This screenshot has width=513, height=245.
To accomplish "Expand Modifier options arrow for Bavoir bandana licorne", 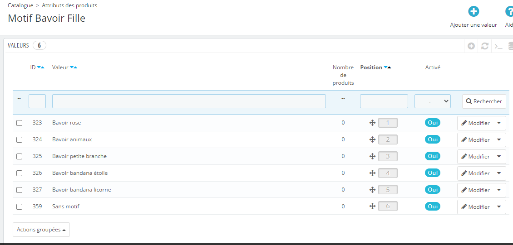I will (499, 190).
